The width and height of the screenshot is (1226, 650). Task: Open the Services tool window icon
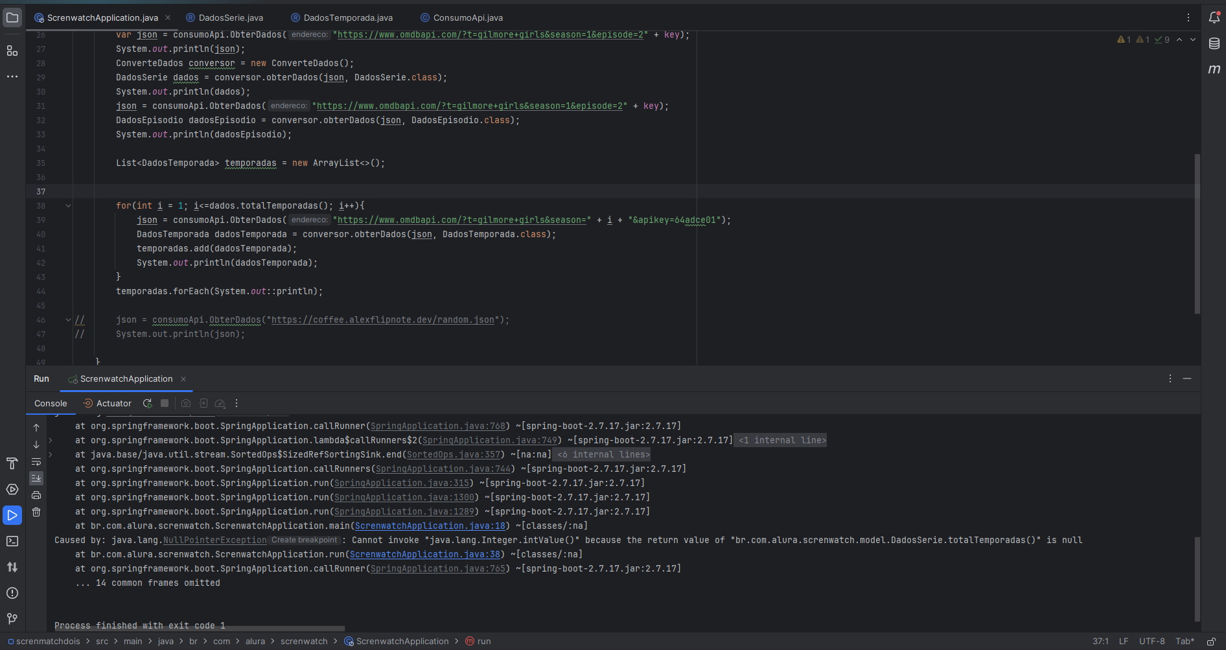coord(12,489)
